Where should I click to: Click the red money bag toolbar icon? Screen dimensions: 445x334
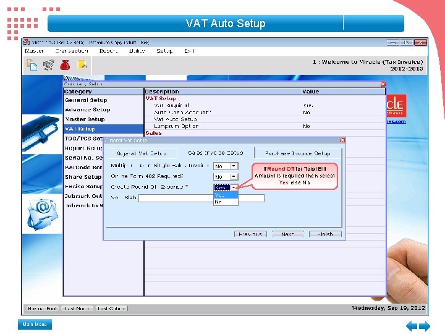click(65, 65)
